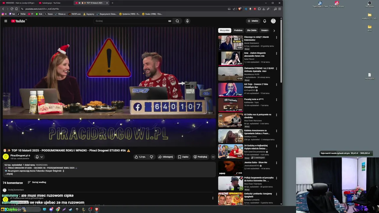Click the Zapisz save button

(x=183, y=157)
